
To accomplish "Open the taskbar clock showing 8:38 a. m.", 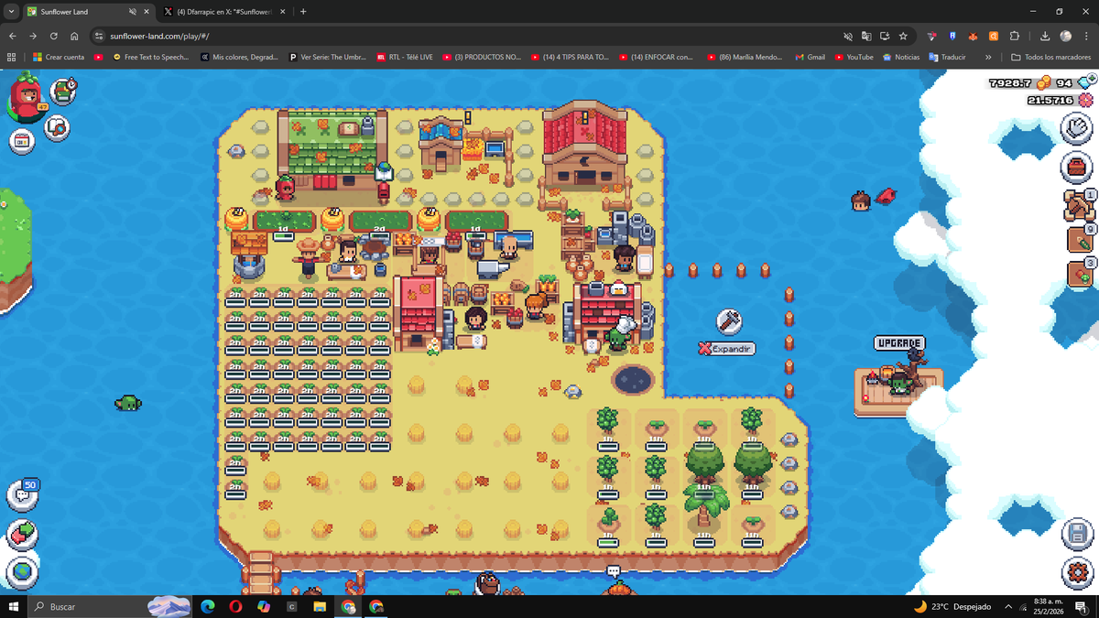I will coord(1047,606).
